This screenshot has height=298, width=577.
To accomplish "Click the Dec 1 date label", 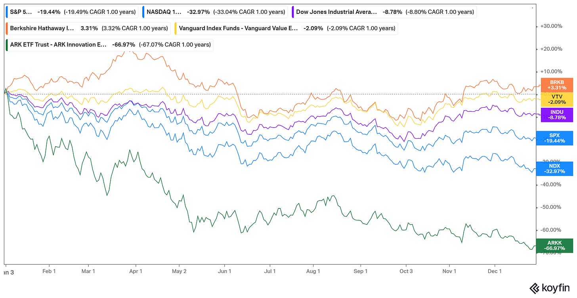I will click(x=495, y=271).
